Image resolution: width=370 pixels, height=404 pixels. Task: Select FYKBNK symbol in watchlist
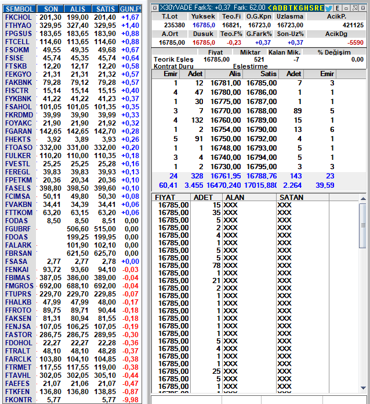click(x=18, y=99)
